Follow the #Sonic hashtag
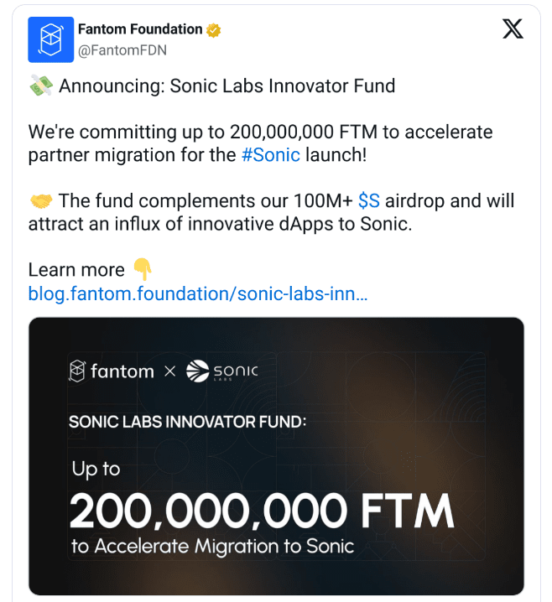552x602 pixels. [x=270, y=155]
